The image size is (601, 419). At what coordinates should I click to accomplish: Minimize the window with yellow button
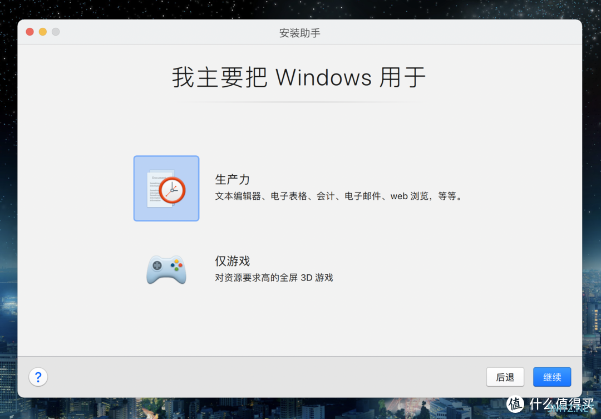coord(43,32)
